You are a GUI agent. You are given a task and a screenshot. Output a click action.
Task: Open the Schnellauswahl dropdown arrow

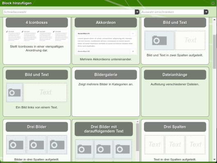click(137, 12)
